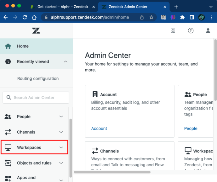Click the Admin Center heading

point(108,55)
